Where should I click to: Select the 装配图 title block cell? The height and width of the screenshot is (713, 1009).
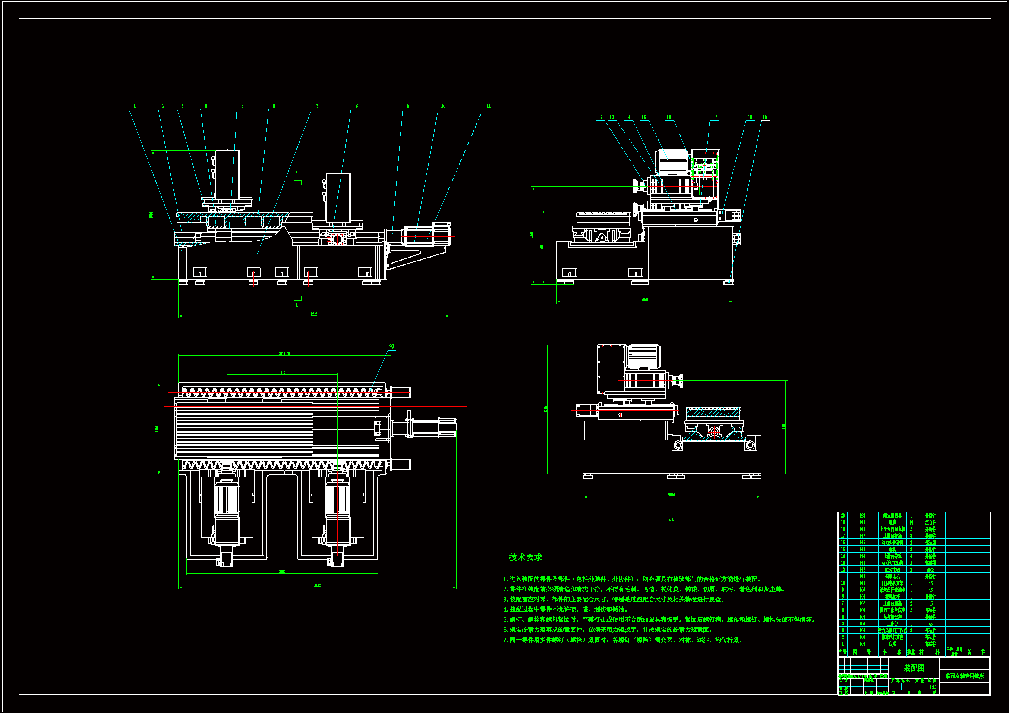click(914, 668)
